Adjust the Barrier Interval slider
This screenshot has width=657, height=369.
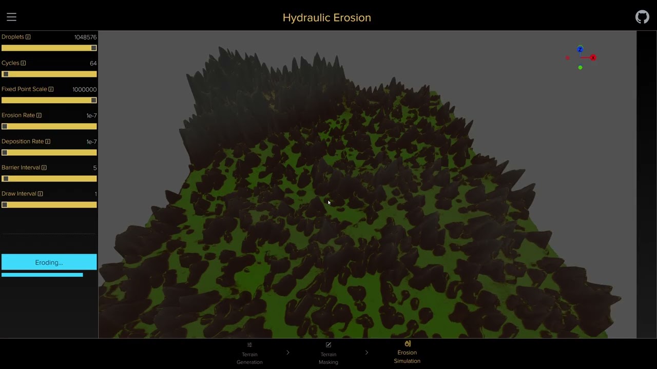49,178
